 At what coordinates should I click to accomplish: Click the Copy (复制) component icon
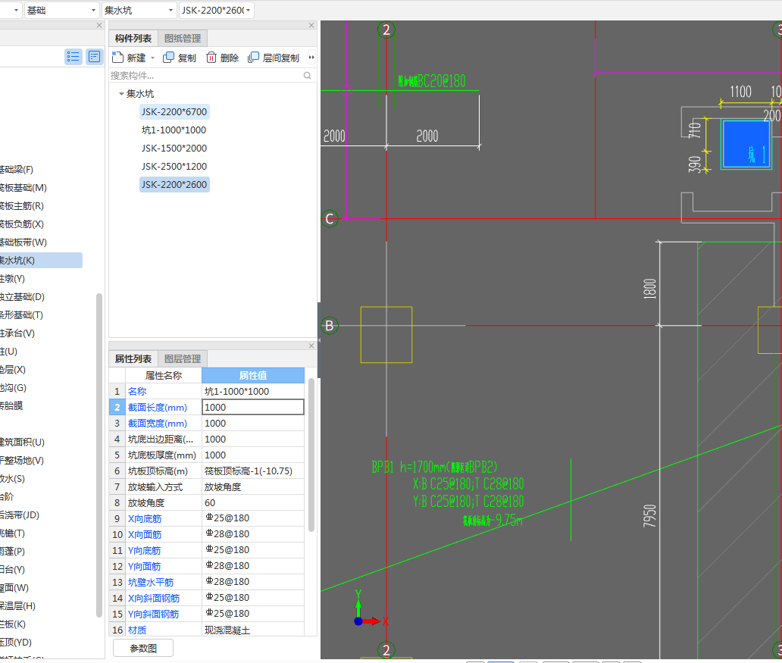tap(168, 58)
